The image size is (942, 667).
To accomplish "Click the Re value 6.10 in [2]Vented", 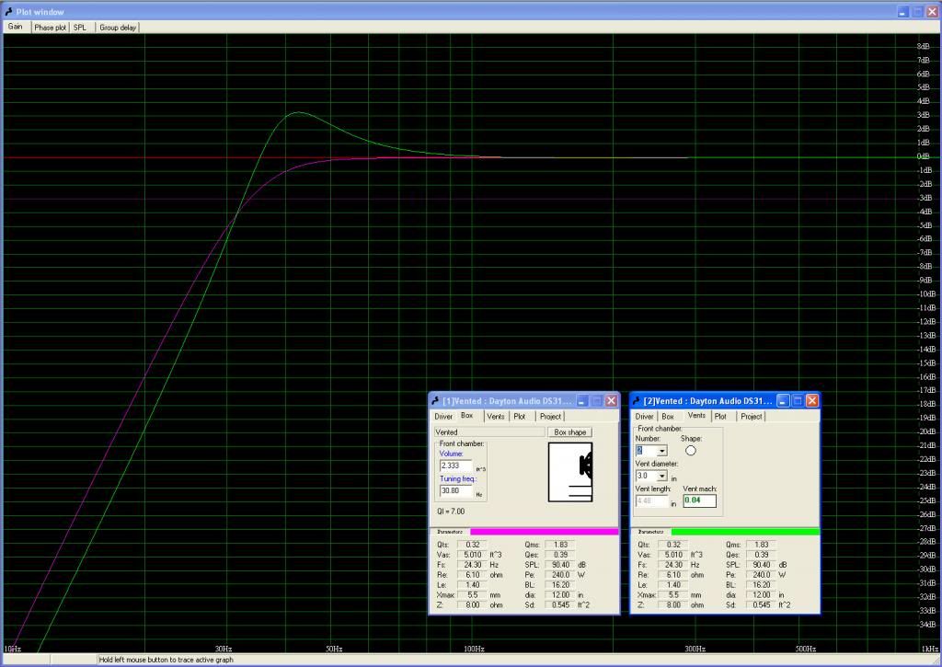I will [x=672, y=575].
